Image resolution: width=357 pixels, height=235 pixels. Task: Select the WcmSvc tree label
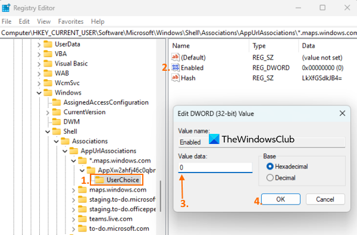pos(67,83)
